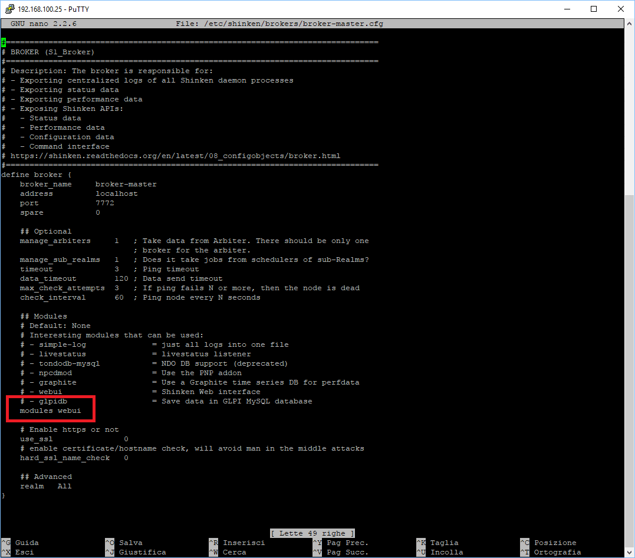Minimize the PuTTY window

[x=567, y=9]
